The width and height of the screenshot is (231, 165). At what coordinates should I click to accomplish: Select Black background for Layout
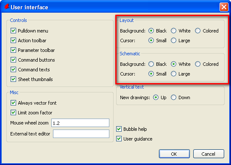coord(151,31)
